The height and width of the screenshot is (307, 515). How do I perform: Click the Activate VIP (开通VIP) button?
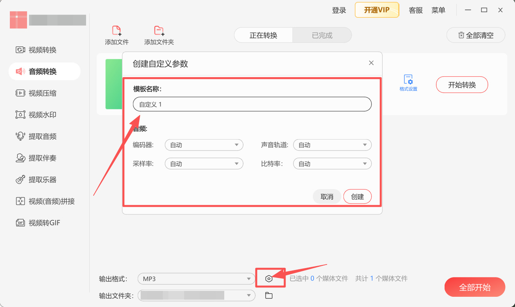[x=377, y=10]
